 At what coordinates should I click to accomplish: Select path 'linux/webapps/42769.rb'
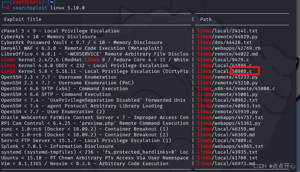[x=229, y=48]
